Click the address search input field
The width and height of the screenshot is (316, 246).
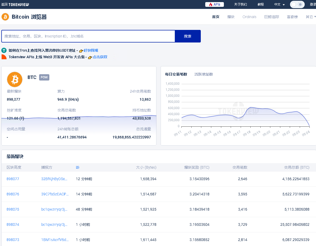(88, 36)
